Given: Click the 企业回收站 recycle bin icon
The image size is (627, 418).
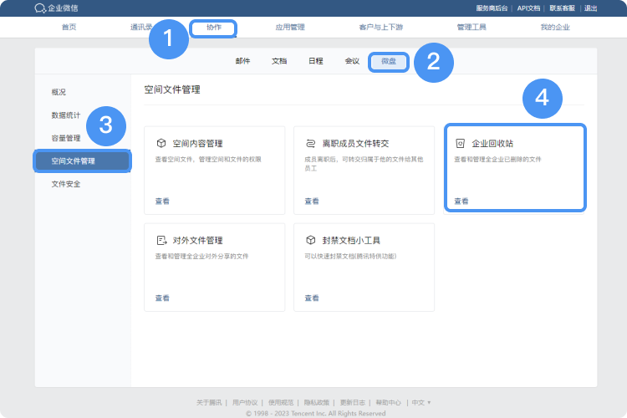Looking at the screenshot, I should pyautogui.click(x=460, y=144).
